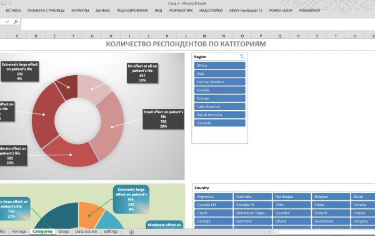Viewport: 375px width, 236px height.
Task: Switch to the Settings sheet tab
Action: 111,232
